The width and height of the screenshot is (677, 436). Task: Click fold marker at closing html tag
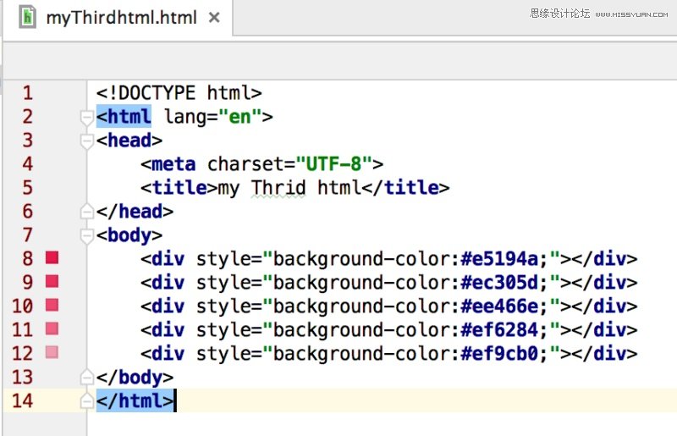[x=85, y=400]
